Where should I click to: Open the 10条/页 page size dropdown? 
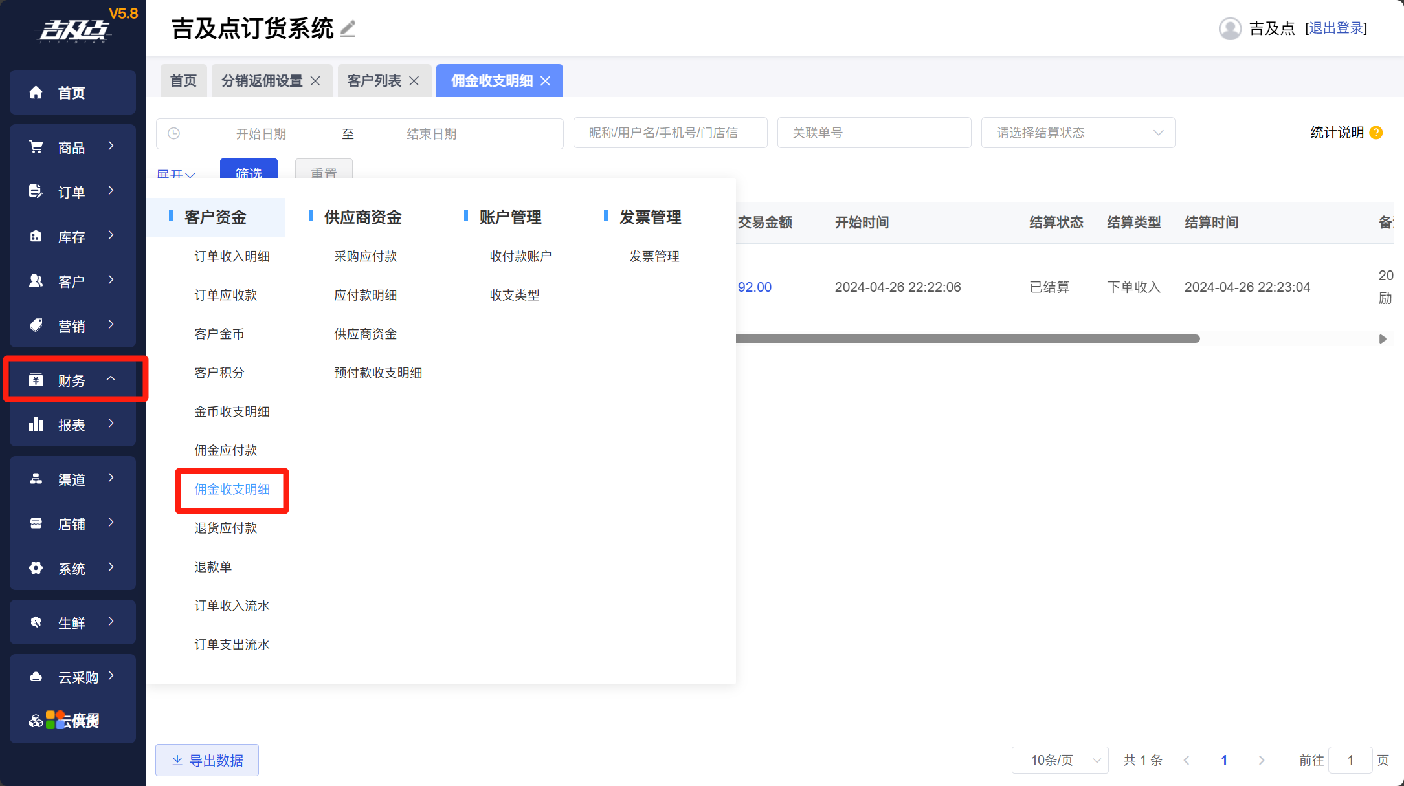click(1060, 760)
